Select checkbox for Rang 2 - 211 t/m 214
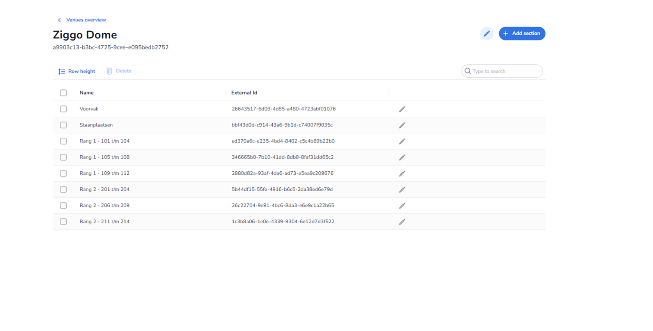The image size is (653, 331). [x=63, y=222]
